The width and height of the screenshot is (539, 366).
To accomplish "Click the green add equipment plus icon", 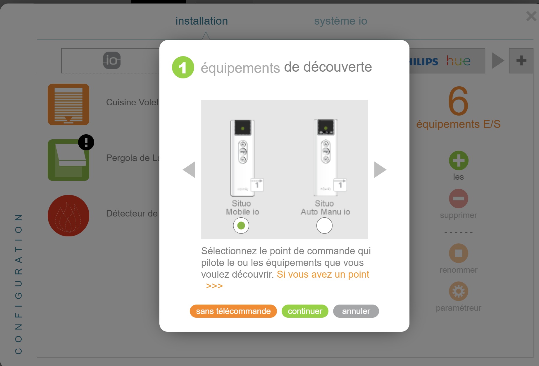I will point(459,160).
